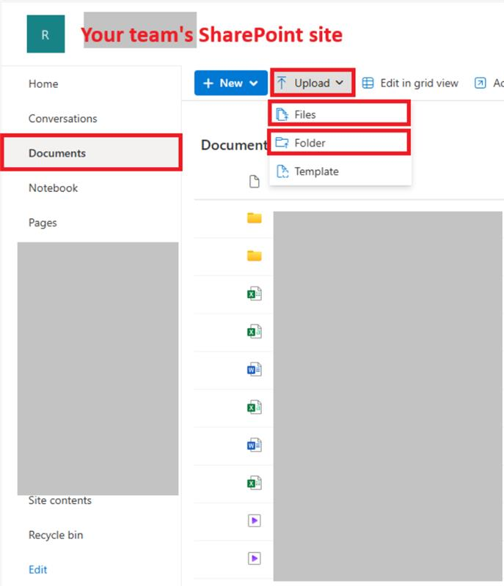Click the plus icon on New button
The width and height of the screenshot is (504, 586).
208,83
